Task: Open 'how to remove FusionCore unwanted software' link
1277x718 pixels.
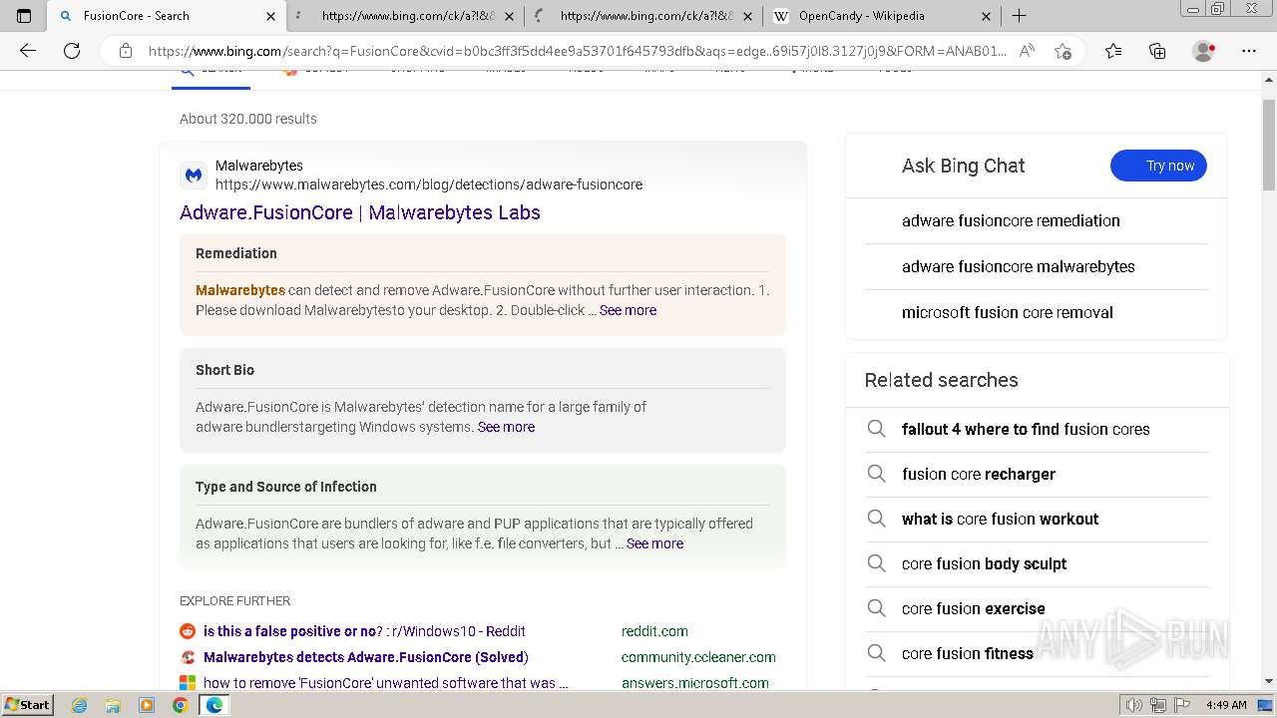Action: coord(386,683)
